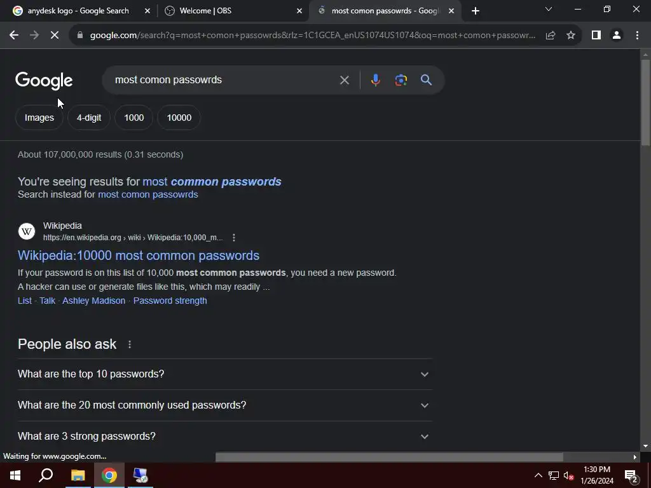Open the Chrome profile icon
This screenshot has width=651, height=488.
point(617,36)
